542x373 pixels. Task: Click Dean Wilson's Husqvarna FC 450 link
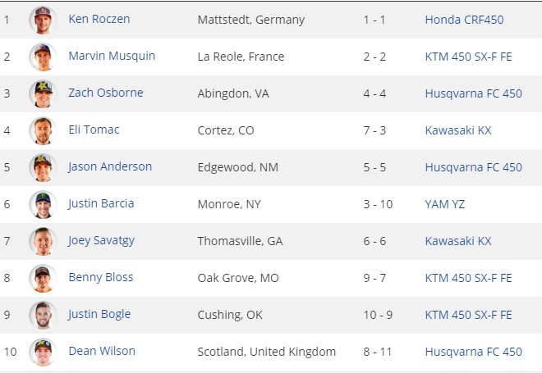pos(473,352)
